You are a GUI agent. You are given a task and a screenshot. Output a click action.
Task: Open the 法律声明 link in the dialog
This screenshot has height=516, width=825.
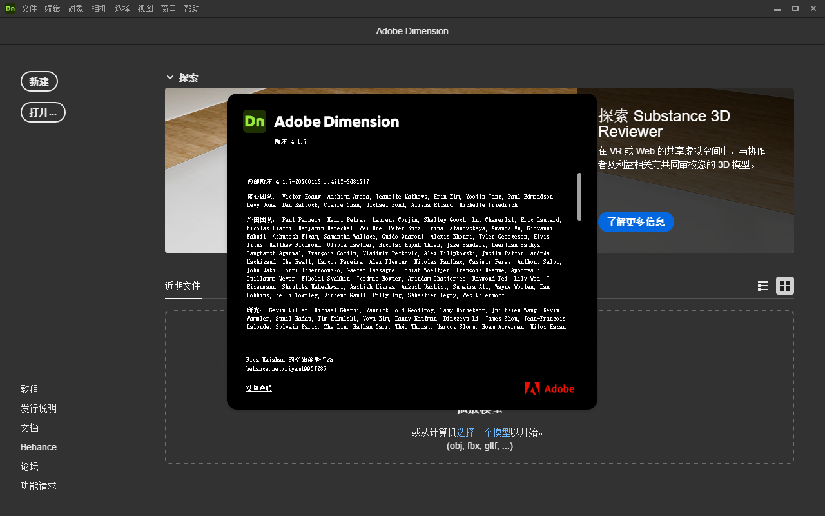(x=258, y=388)
